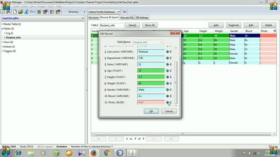280x157 pixels.
Task: Expand the Indexes (1) node
Action: [2, 47]
